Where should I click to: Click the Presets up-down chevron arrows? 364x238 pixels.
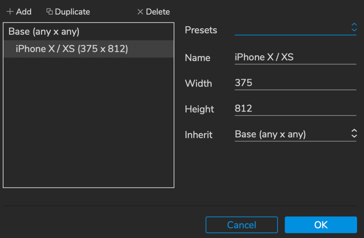[354, 27]
